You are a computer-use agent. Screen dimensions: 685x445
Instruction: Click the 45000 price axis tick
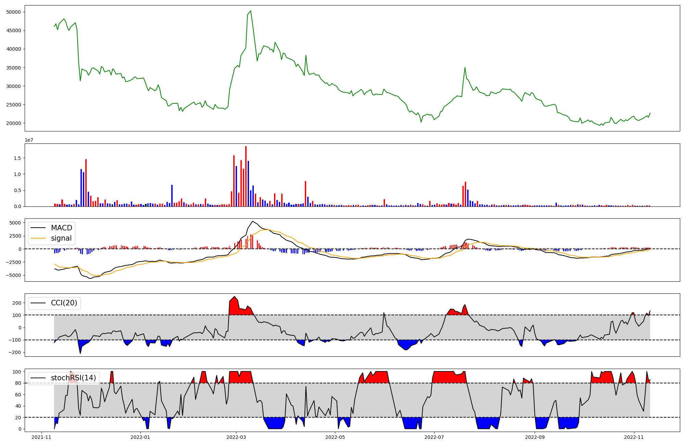[14, 30]
